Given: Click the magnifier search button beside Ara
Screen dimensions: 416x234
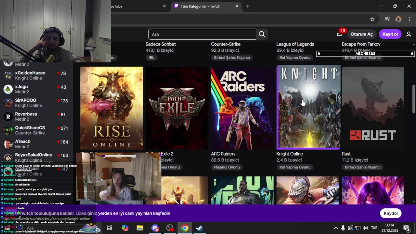Looking at the screenshot, I should click(262, 34).
